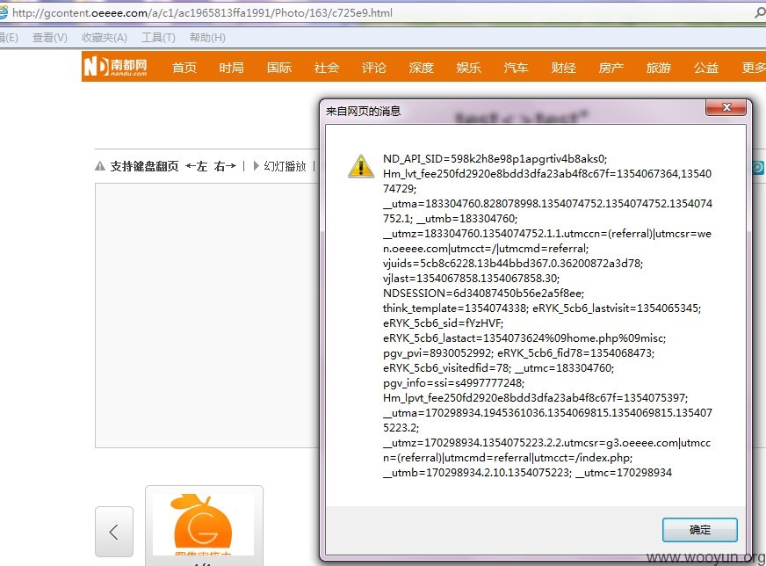Viewport: 766px width, 566px height.
Task: Click the ND_API_SID cookie line
Action: (495, 159)
